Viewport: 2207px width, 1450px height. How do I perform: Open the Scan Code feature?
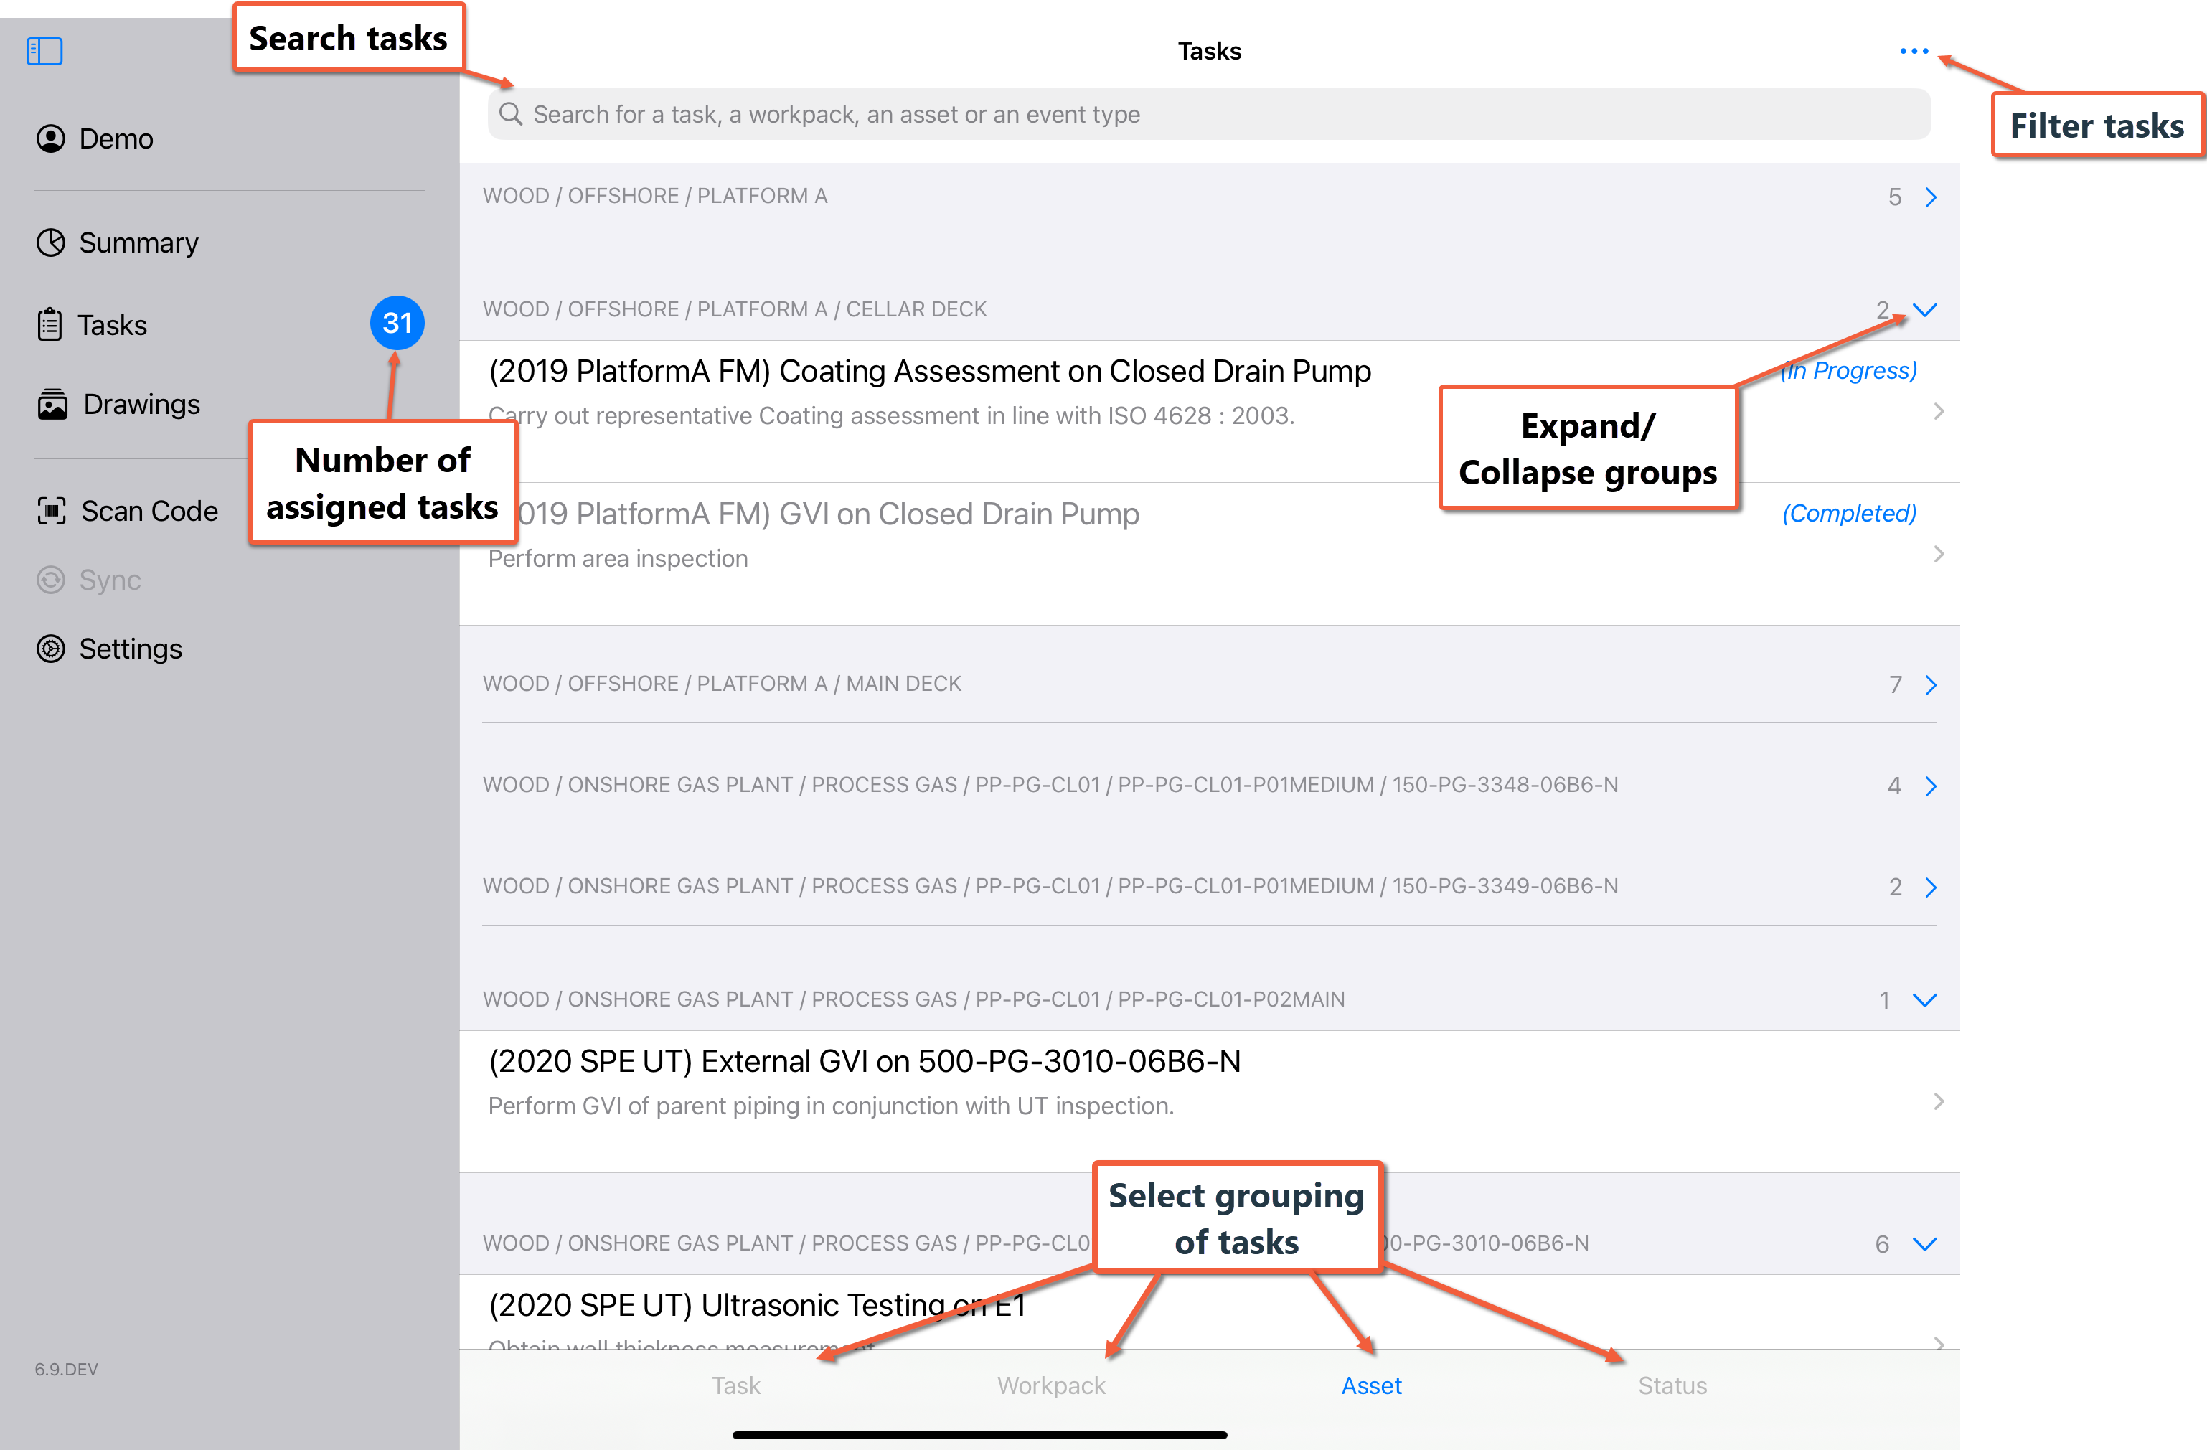[x=149, y=511]
